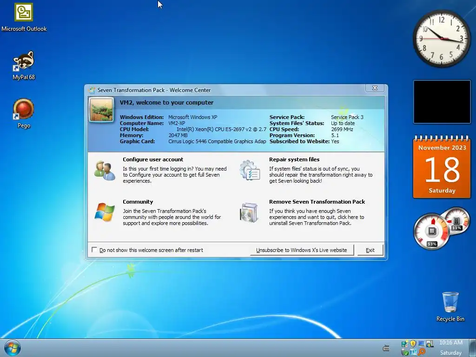Viewport: 476px width, 357px height.
Task: Click the 2047 MB memory value
Action: (x=178, y=135)
